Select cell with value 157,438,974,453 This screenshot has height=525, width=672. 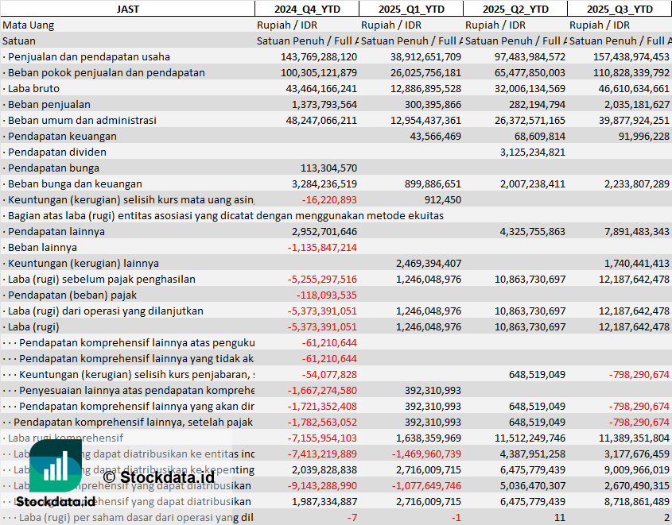click(631, 57)
